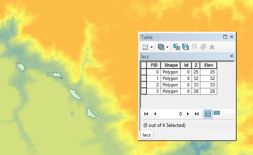Image resolution: width=253 pixels, height=155 pixels.
Task: Click the Select By Attributes icon
Action: point(177,47)
